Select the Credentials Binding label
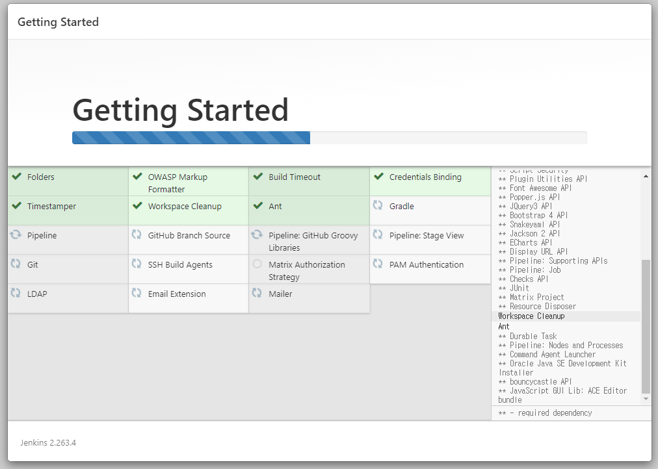 425,177
